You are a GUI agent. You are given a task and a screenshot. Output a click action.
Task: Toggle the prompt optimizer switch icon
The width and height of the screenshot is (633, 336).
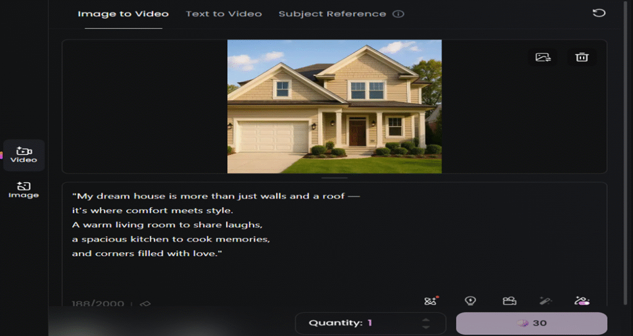click(582, 301)
